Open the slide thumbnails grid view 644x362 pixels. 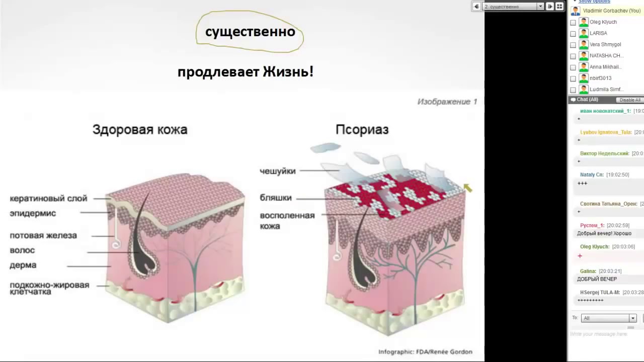[559, 7]
